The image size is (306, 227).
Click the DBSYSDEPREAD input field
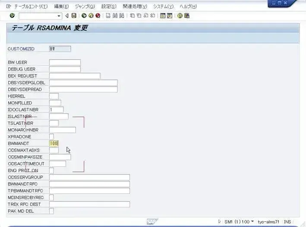[83, 89]
